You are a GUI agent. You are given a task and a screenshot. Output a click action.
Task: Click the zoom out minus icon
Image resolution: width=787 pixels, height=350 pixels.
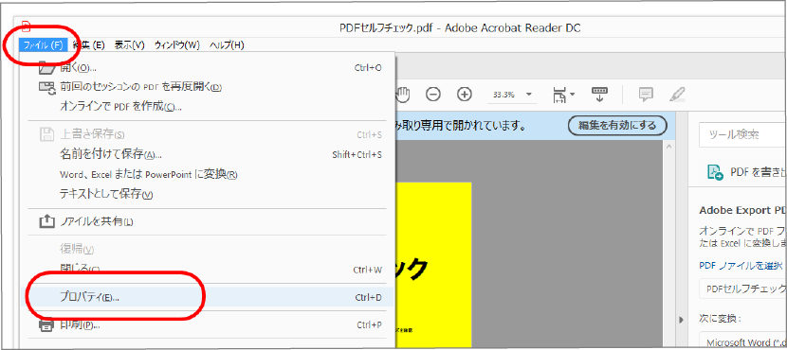[433, 94]
